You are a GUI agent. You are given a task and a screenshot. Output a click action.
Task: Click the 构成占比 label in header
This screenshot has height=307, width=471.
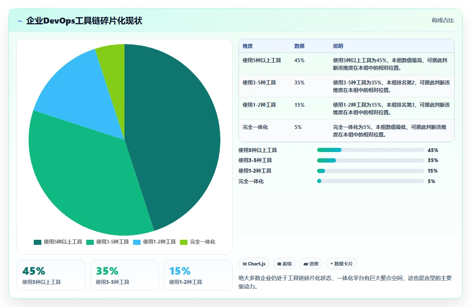[x=442, y=21]
